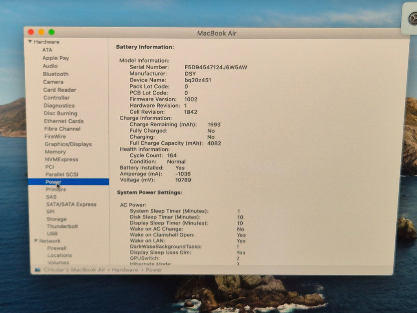417x313 pixels.
Task: Minimize window with yellow button
Action: coord(41,32)
